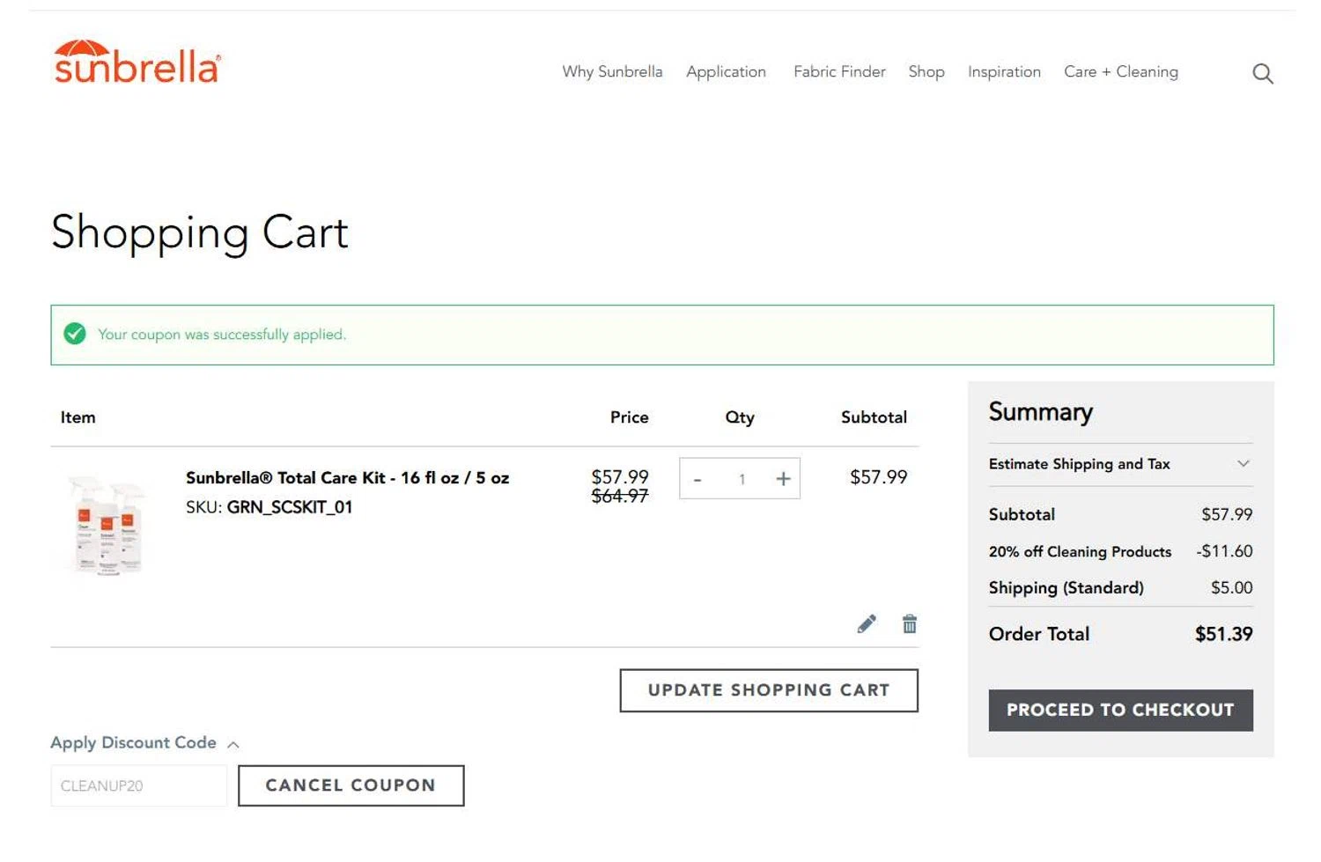
Task: Open the Application menu
Action: coord(726,71)
